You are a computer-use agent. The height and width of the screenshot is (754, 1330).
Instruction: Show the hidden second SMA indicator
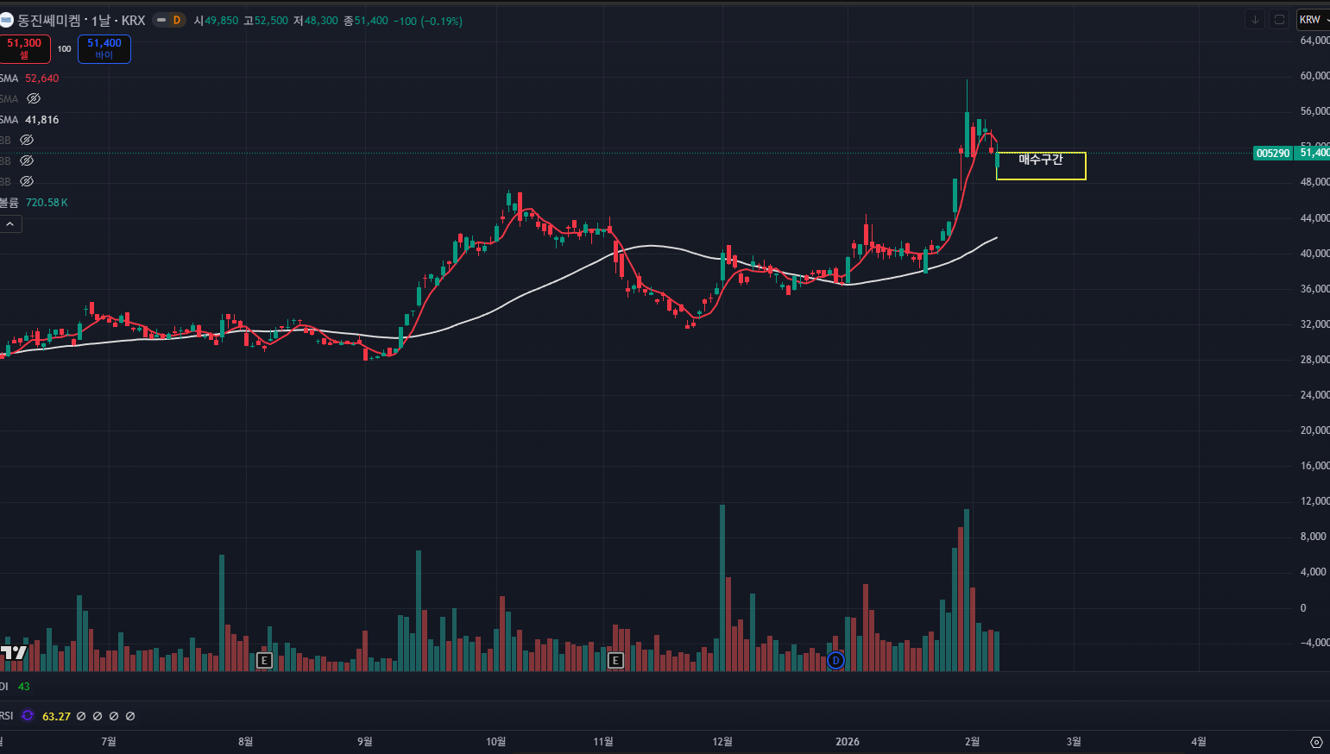point(34,99)
